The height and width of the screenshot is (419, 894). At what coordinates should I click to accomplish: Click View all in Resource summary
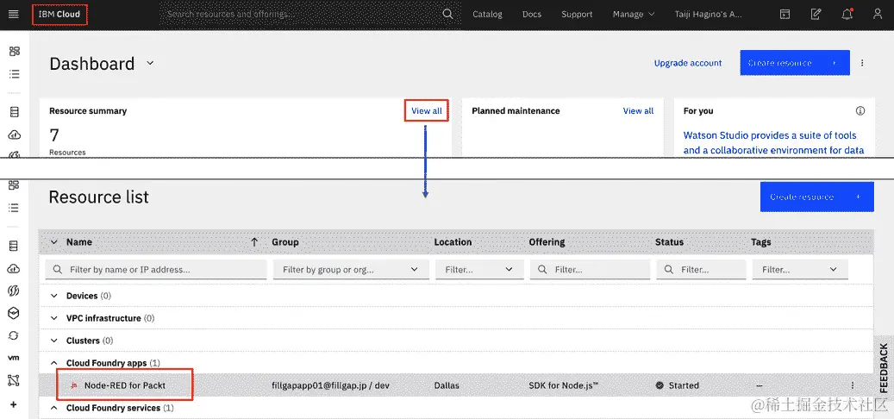[x=427, y=111]
